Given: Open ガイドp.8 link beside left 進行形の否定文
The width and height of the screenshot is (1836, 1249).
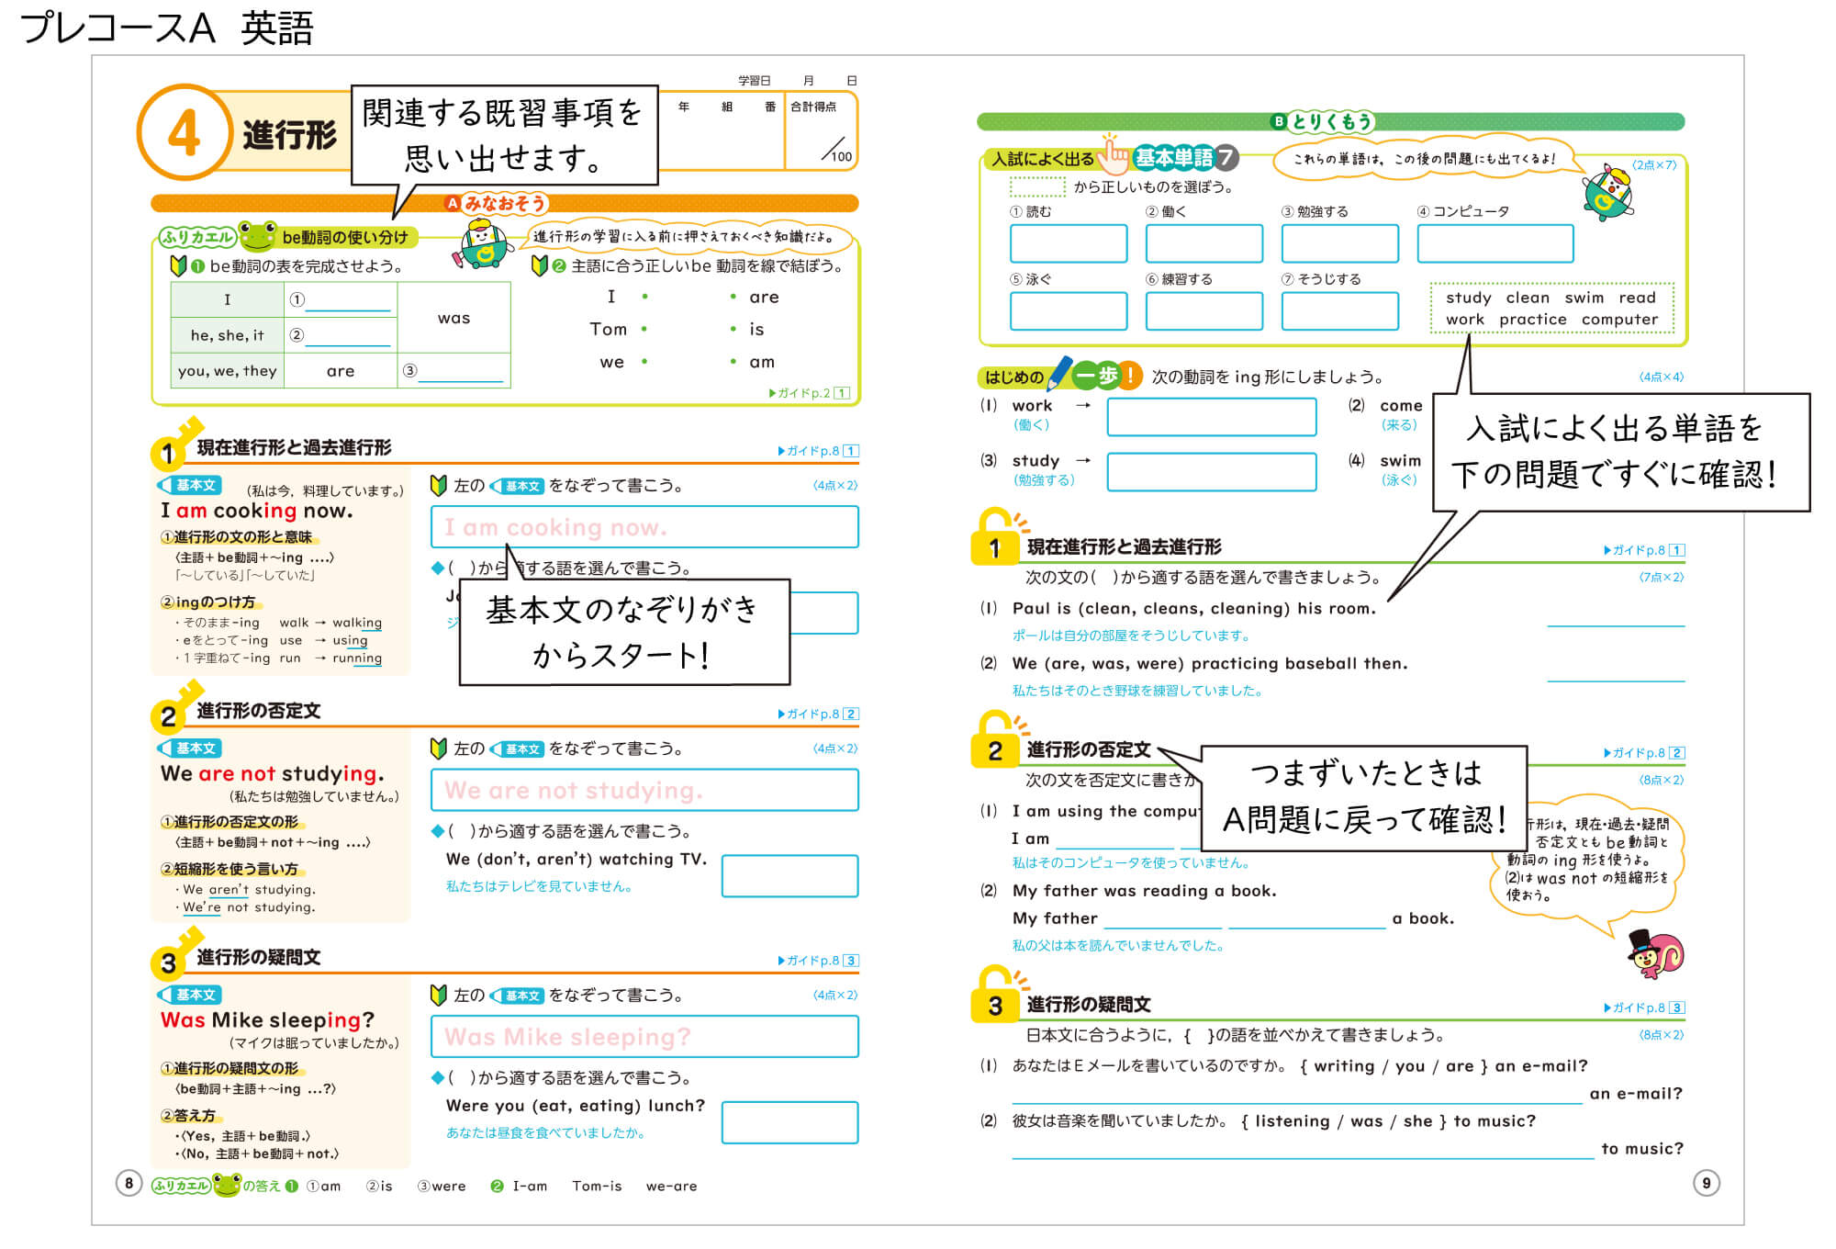Looking at the screenshot, I should pyautogui.click(x=818, y=714).
